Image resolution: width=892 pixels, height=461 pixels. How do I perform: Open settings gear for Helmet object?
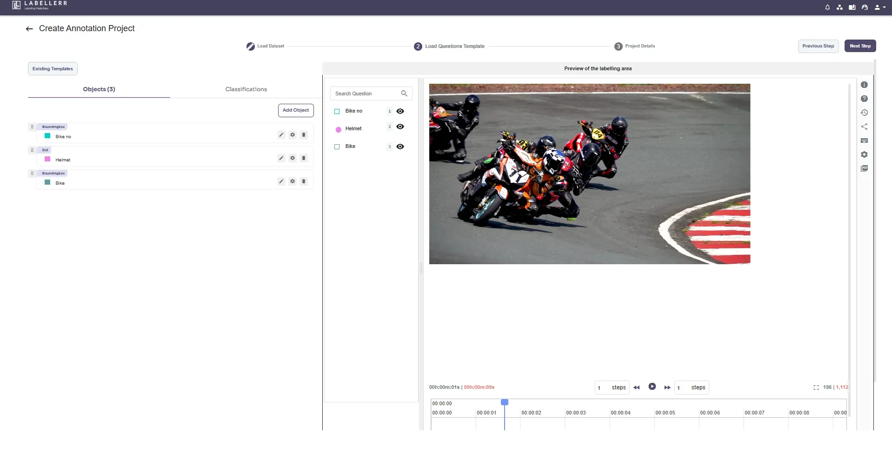[293, 158]
